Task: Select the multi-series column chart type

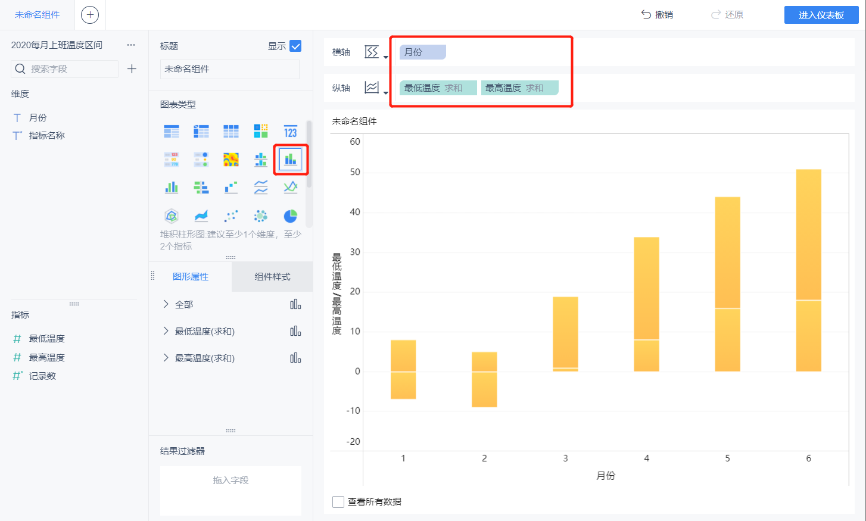Action: pos(172,188)
